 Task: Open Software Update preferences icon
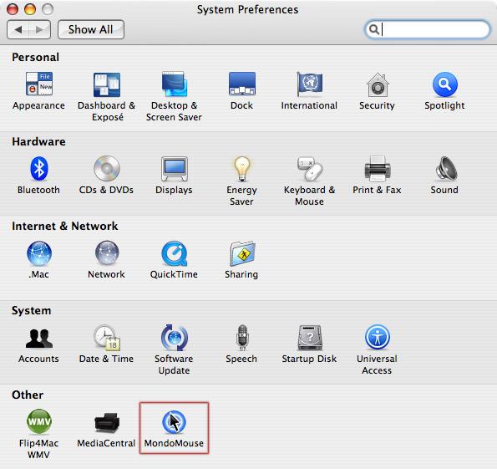[174, 337]
